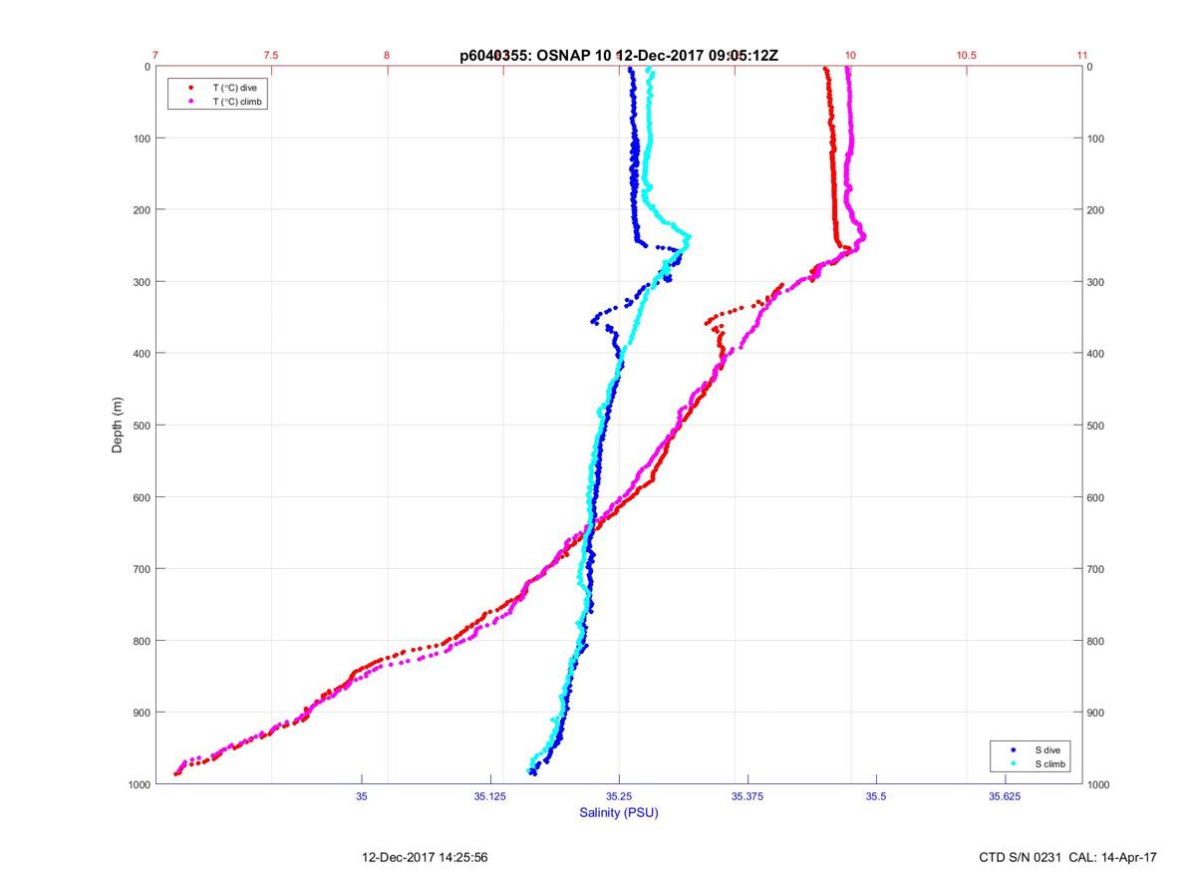
Task: Click the '35.5' salinity tick label
Action: click(876, 796)
